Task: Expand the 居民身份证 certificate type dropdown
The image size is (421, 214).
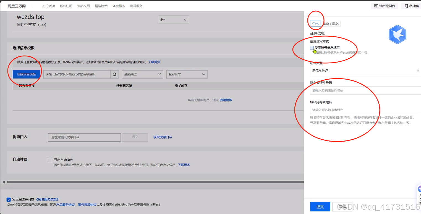Action: (365, 71)
